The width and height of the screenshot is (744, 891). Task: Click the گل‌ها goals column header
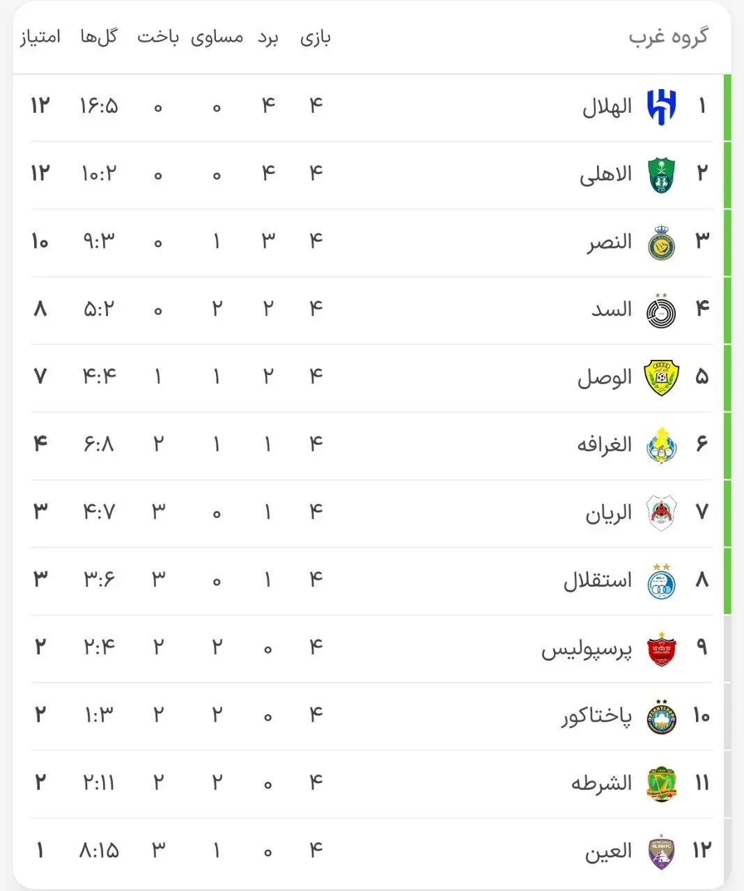pos(98,37)
